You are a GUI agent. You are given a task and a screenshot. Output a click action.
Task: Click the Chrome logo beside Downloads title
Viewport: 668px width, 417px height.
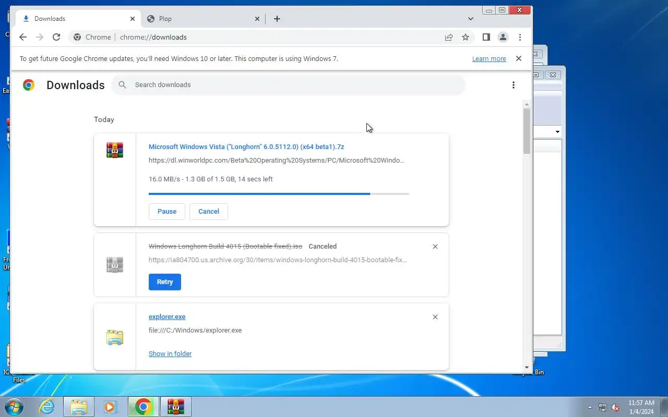click(29, 85)
